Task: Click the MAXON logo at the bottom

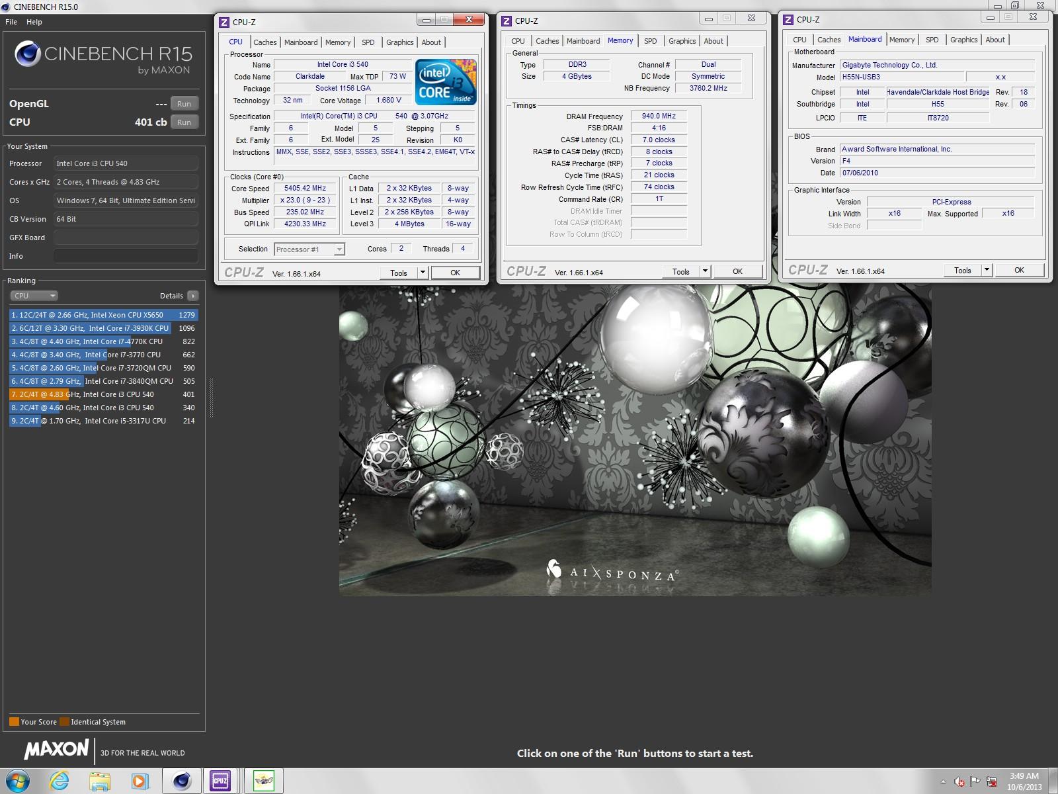Action: pyautogui.click(x=56, y=749)
